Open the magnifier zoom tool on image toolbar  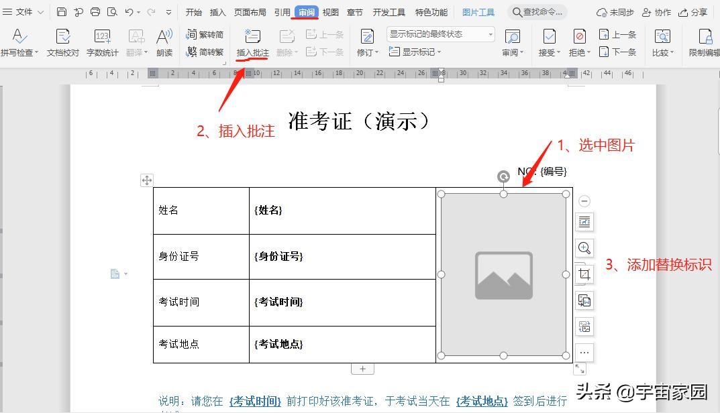[584, 248]
